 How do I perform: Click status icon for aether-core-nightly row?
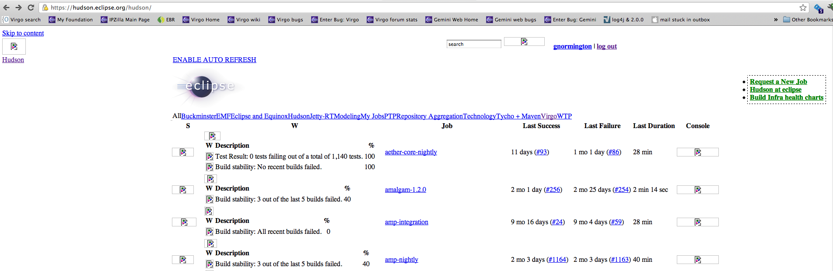(x=183, y=152)
